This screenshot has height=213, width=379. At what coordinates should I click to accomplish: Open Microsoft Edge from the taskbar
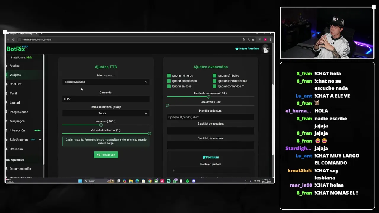tap(137, 181)
